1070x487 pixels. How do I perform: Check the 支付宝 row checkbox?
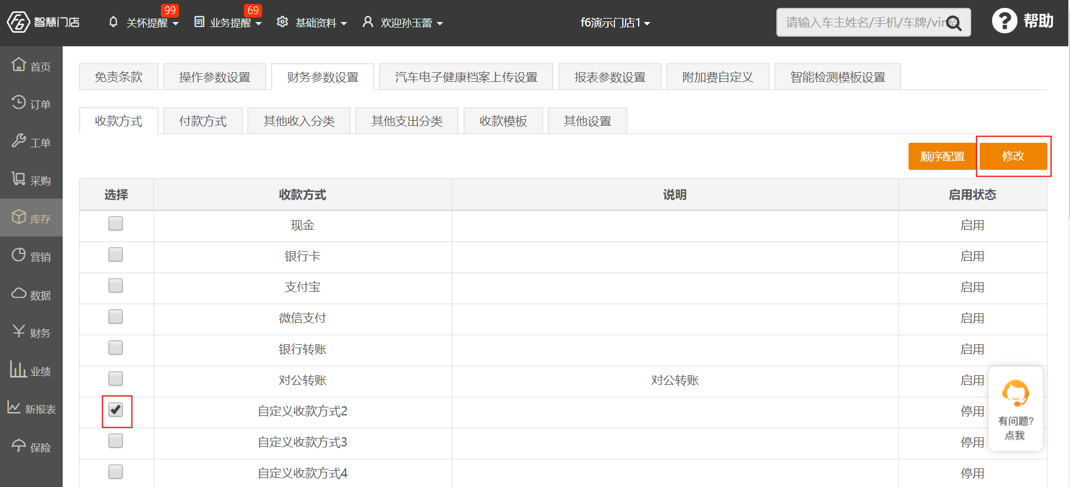point(116,286)
